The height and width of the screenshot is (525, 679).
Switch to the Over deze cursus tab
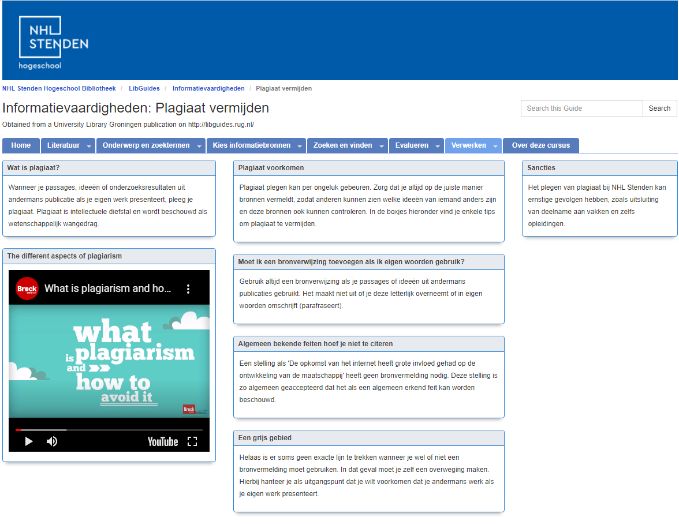540,145
